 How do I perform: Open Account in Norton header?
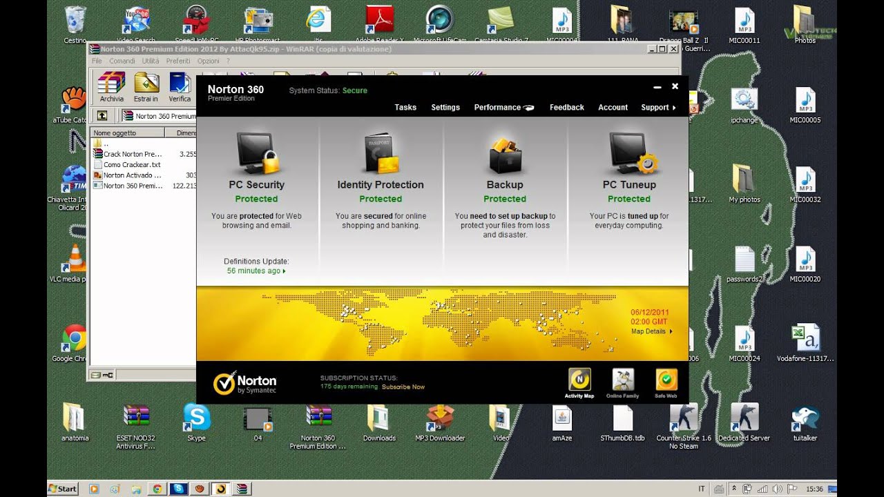pos(613,107)
